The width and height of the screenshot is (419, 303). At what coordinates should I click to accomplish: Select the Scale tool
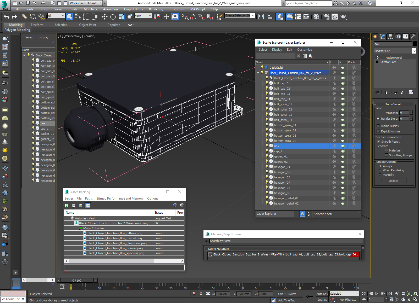click(x=122, y=17)
